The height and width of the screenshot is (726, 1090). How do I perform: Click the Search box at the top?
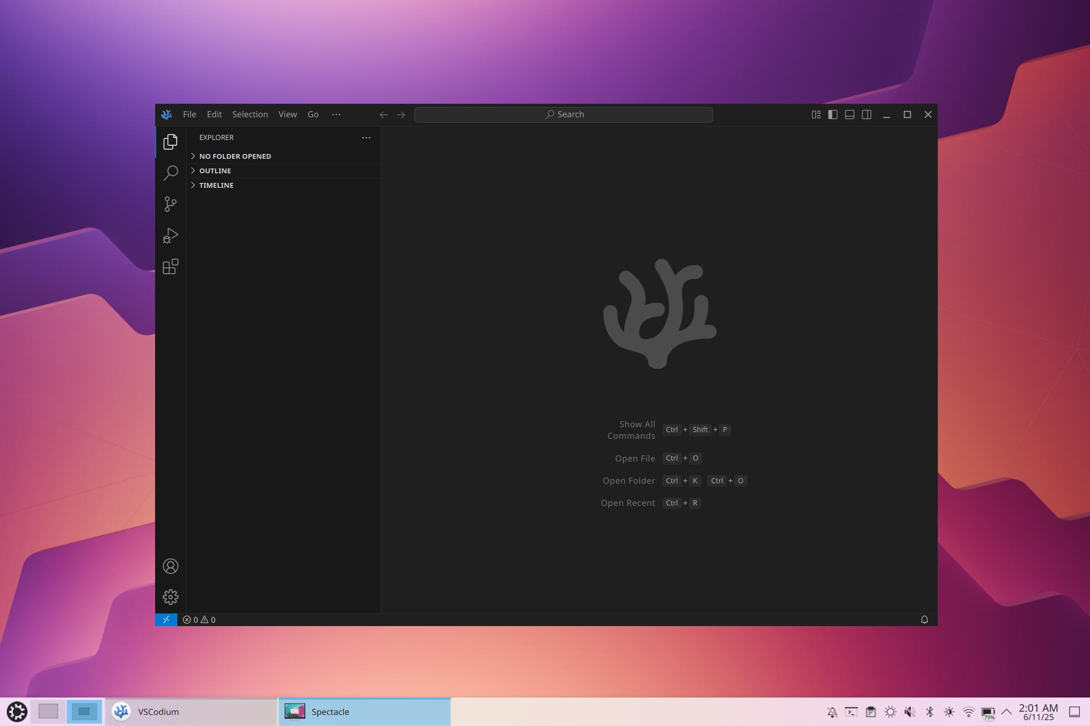[x=563, y=114]
